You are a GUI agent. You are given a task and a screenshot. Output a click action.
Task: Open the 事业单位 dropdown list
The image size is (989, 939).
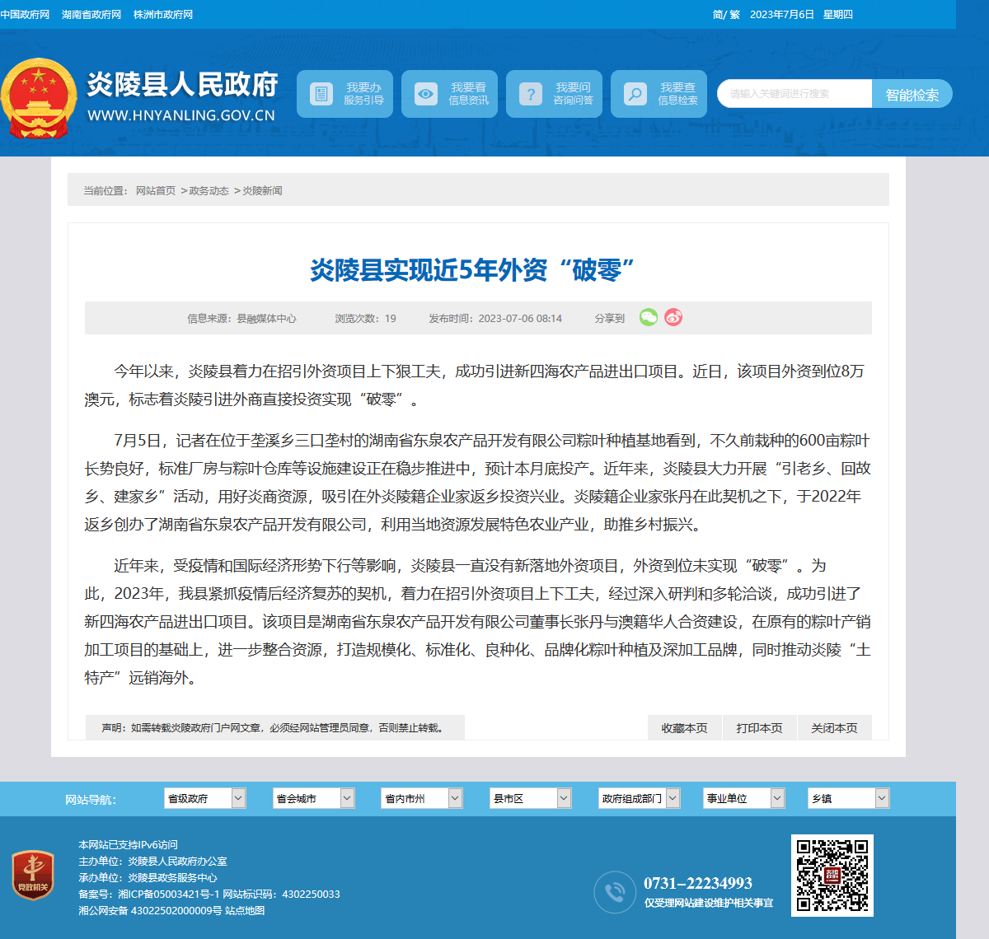click(744, 798)
